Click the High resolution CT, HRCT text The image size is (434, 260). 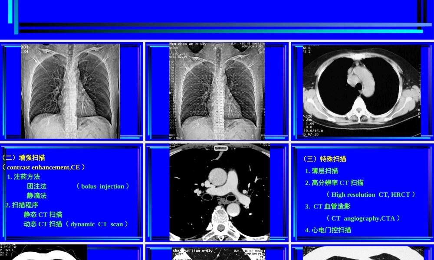pos(371,195)
